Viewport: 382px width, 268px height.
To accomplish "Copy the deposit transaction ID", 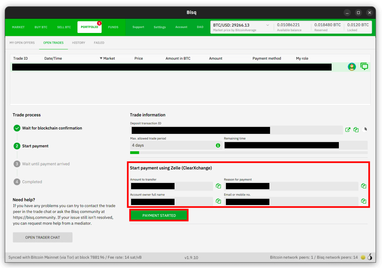I will click(356, 130).
